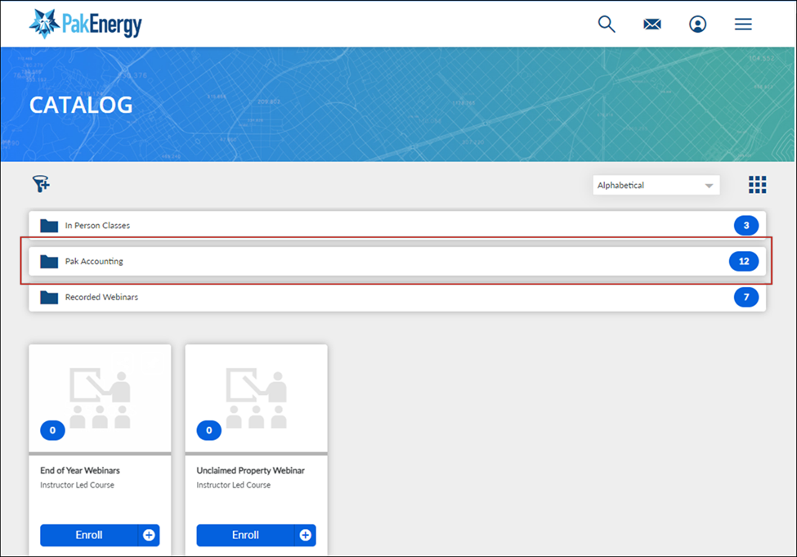Open End of Year Webinars course title
This screenshot has height=557, width=797.
tap(80, 470)
